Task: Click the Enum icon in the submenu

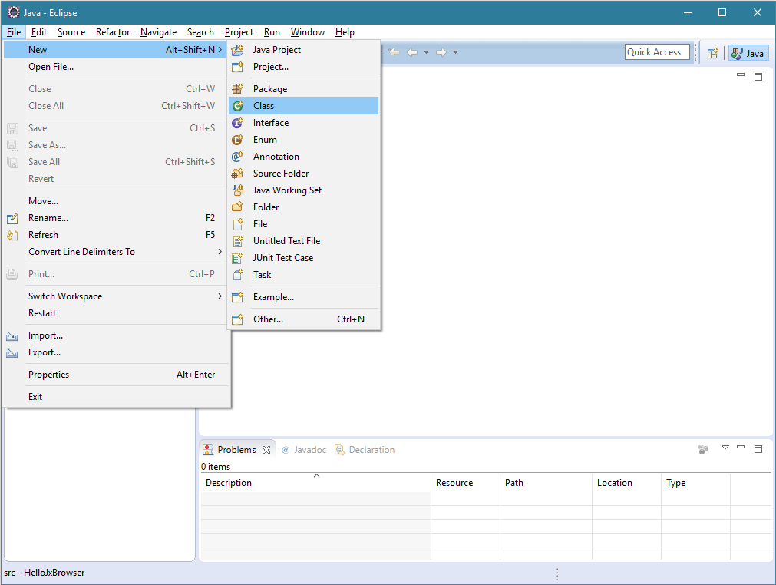Action: tap(237, 139)
